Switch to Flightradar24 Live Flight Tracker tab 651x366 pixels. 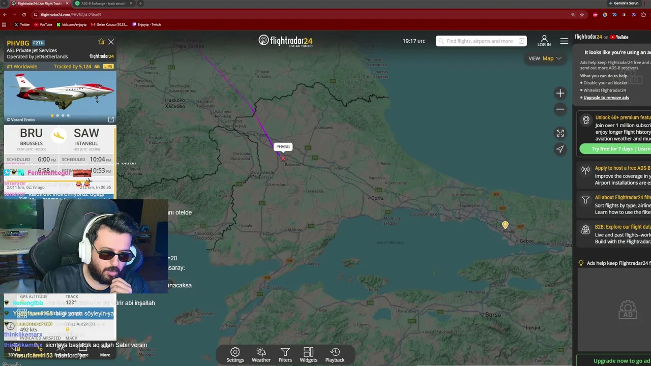40,4
